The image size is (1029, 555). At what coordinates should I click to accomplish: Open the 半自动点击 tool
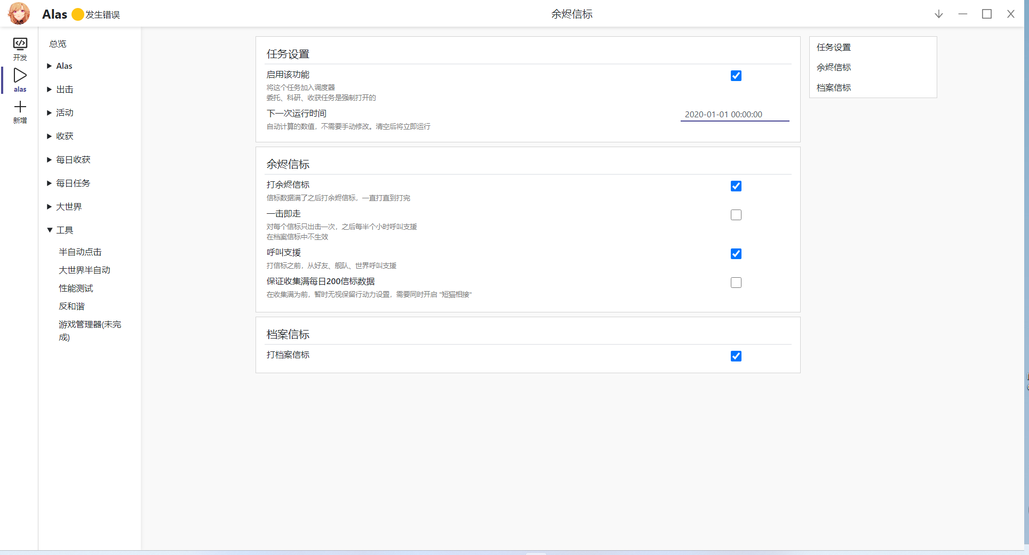[x=80, y=252]
